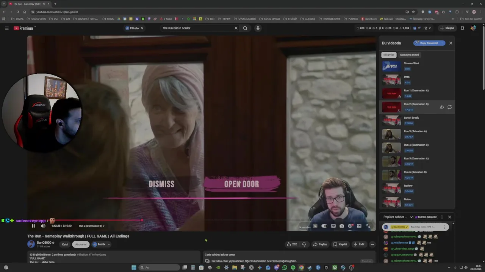This screenshot has width=485, height=272.
Task: Open WhatsApp from the taskbar
Action: coord(285,267)
